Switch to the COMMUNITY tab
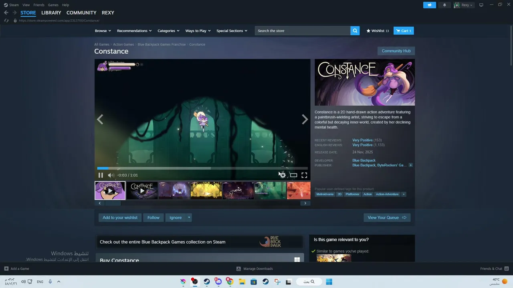Screen dimensions: 513x288 [x=81, y=13]
